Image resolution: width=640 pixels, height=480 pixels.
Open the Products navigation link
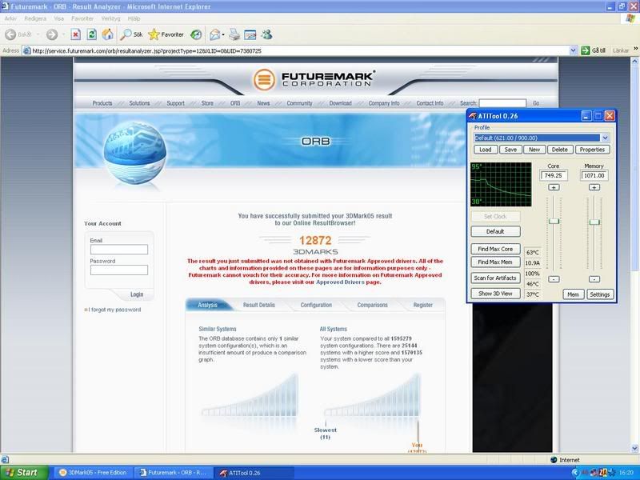(102, 103)
